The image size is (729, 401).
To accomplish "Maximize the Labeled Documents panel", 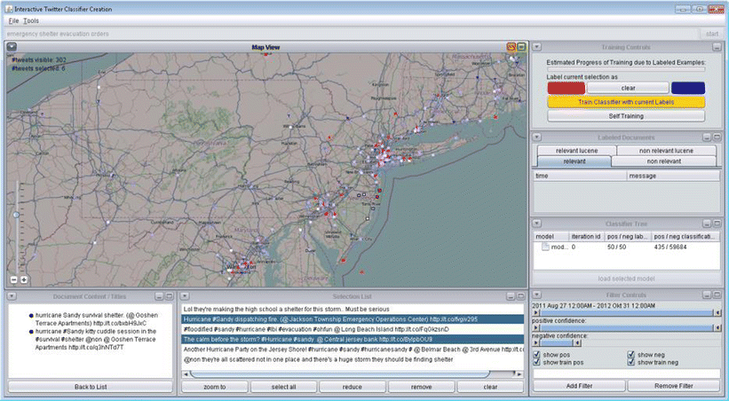I will pyautogui.click(x=717, y=138).
